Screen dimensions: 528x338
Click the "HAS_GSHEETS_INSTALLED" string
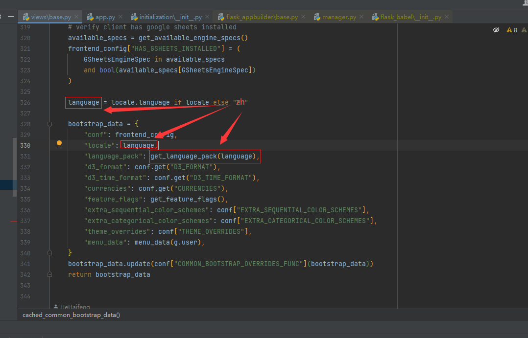pos(175,49)
